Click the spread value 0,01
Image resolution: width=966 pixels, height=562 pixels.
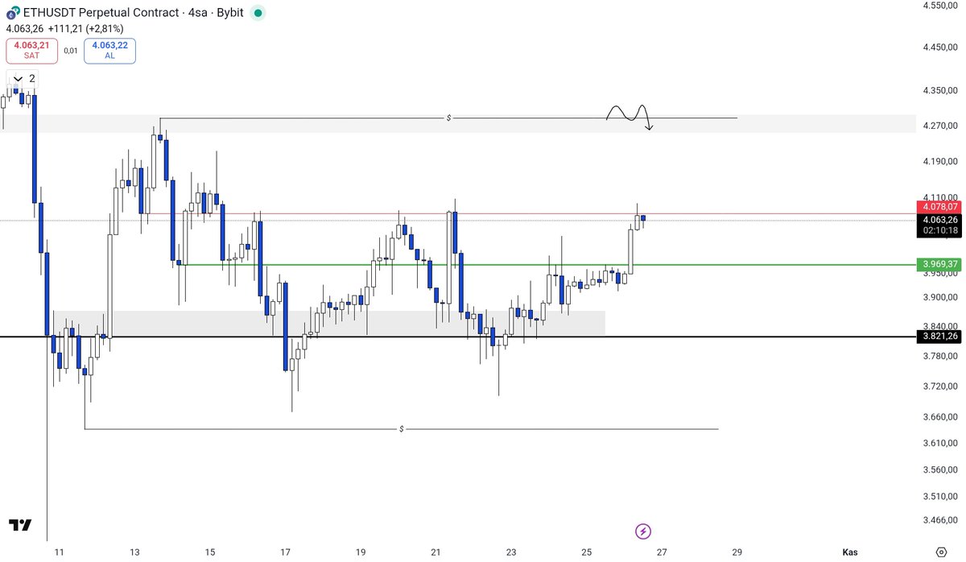71,51
